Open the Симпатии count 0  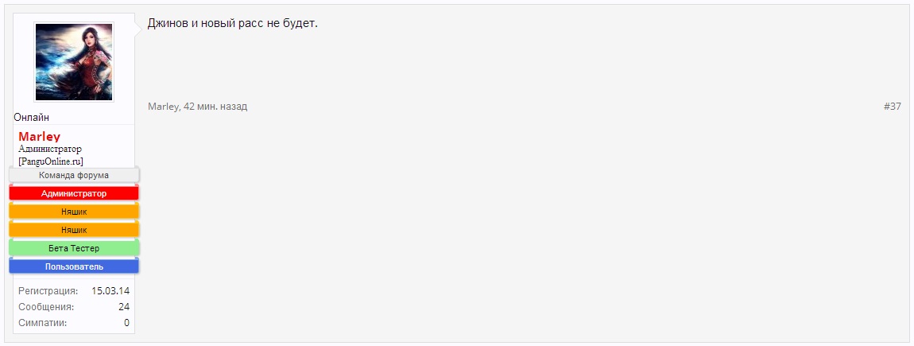point(126,323)
